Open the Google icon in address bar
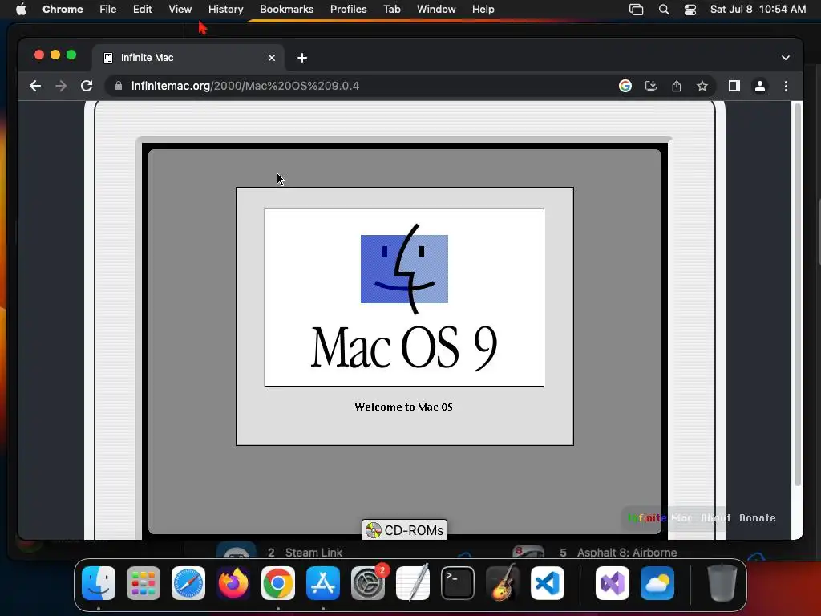 click(625, 86)
